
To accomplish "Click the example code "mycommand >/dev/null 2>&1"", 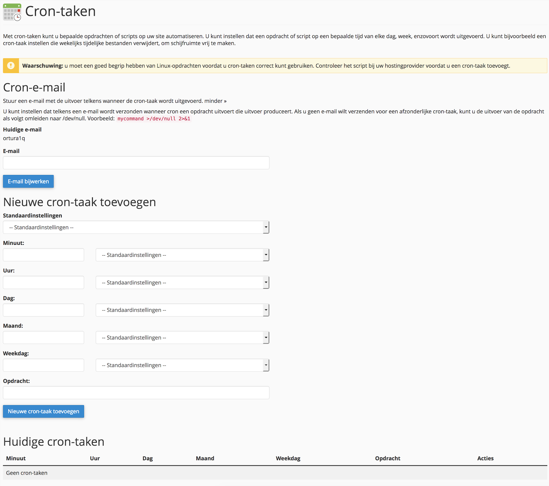I will 154,119.
